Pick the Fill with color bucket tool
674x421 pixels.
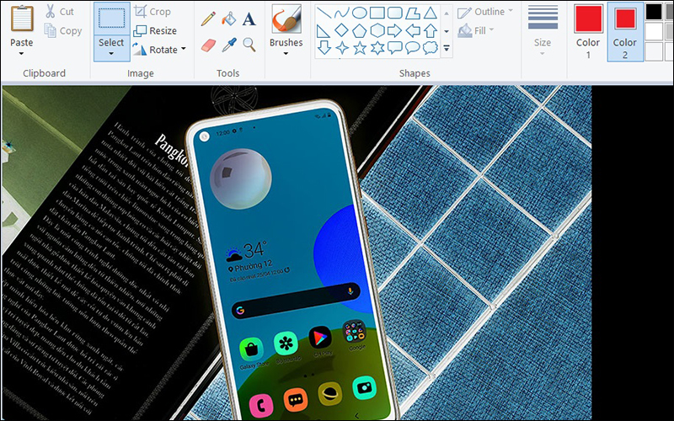coord(228,19)
